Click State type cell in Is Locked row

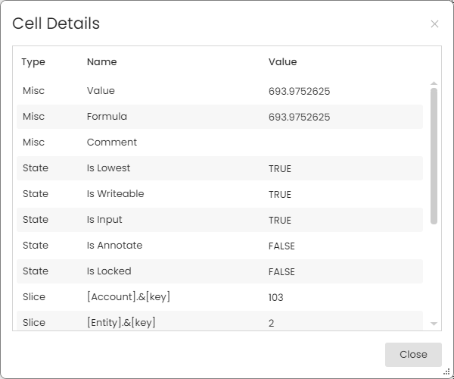(36, 271)
